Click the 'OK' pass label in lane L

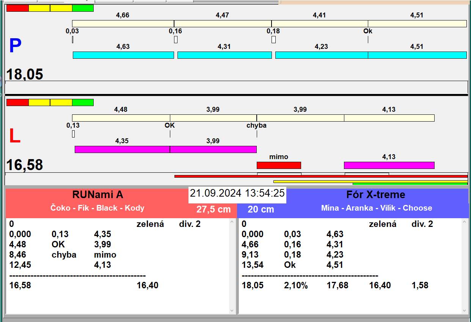coord(170,125)
